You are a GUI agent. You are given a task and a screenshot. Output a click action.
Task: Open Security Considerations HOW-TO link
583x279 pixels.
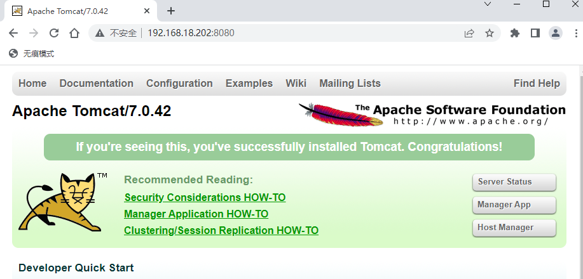(x=205, y=197)
